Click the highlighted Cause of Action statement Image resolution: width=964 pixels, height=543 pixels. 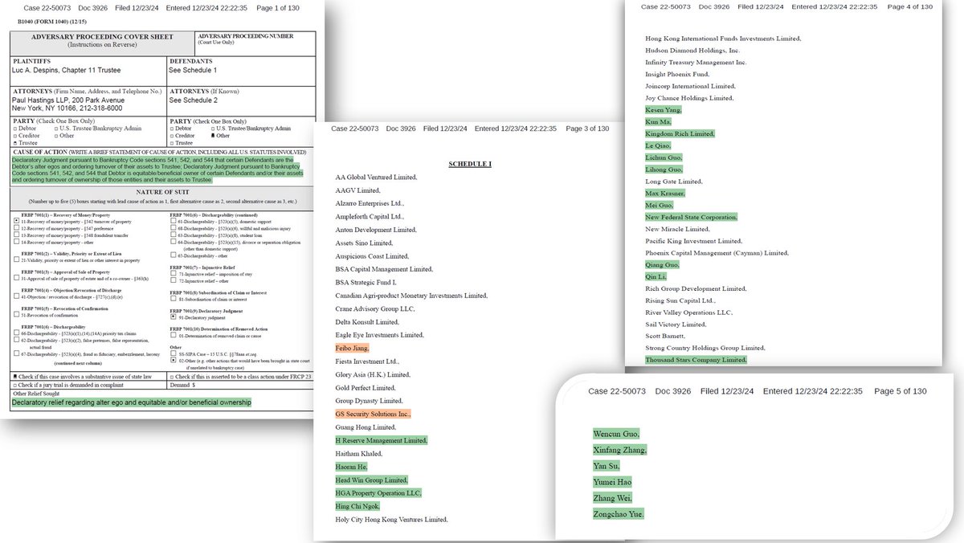pos(157,170)
